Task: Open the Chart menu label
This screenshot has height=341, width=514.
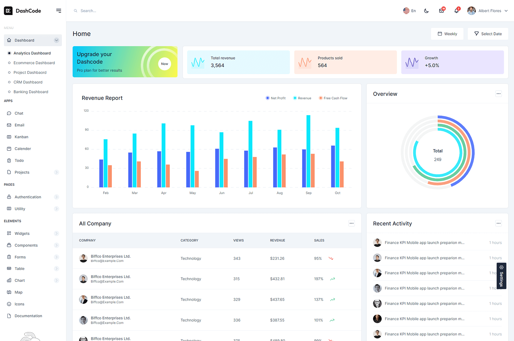Action: (x=20, y=280)
